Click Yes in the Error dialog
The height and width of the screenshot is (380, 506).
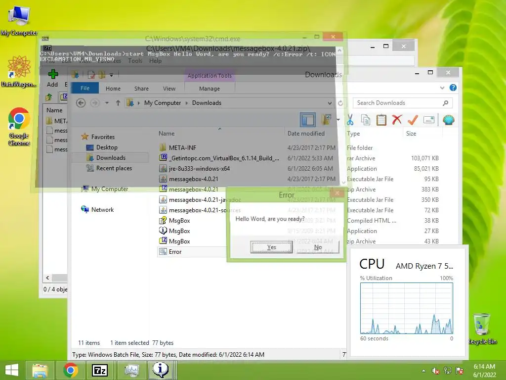click(x=271, y=247)
